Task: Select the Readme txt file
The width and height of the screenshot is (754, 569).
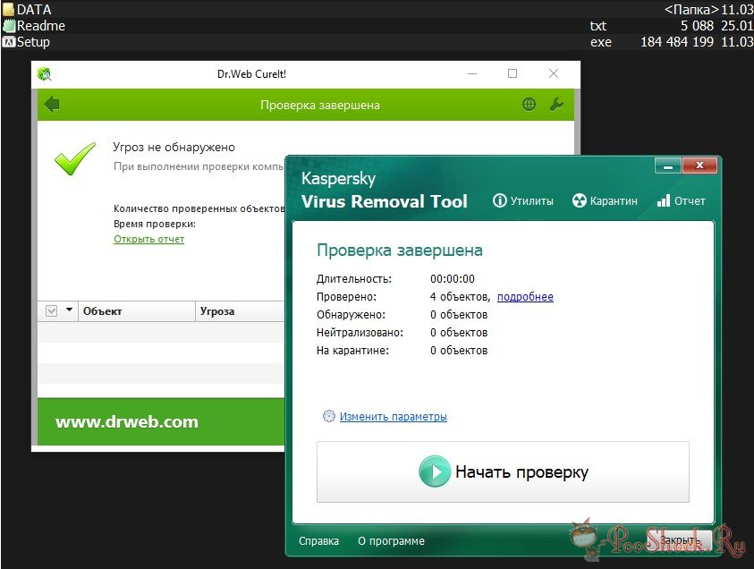Action: tap(40, 26)
